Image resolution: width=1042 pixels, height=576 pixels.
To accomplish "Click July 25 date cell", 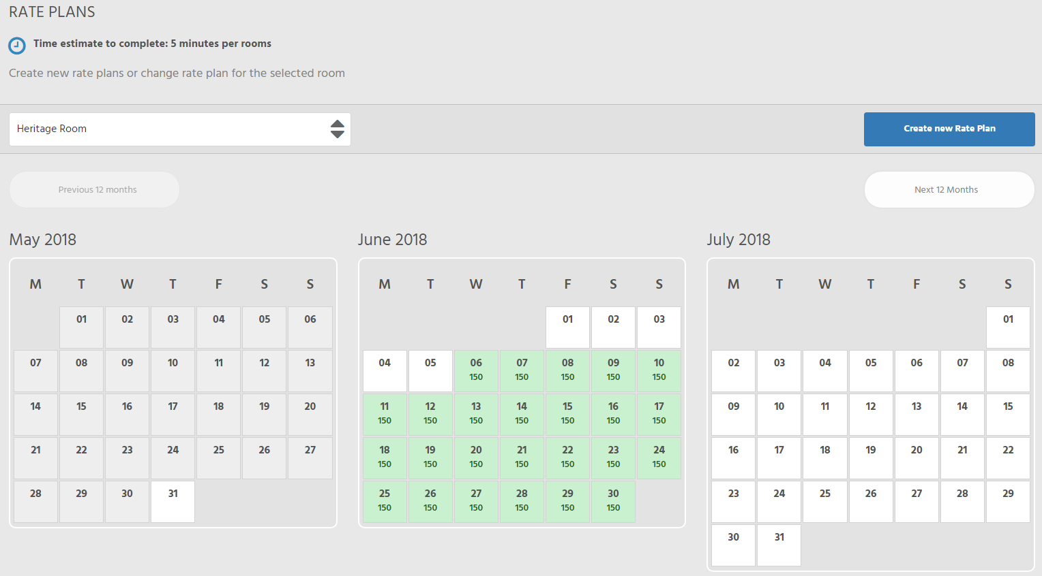I will 825,502.
